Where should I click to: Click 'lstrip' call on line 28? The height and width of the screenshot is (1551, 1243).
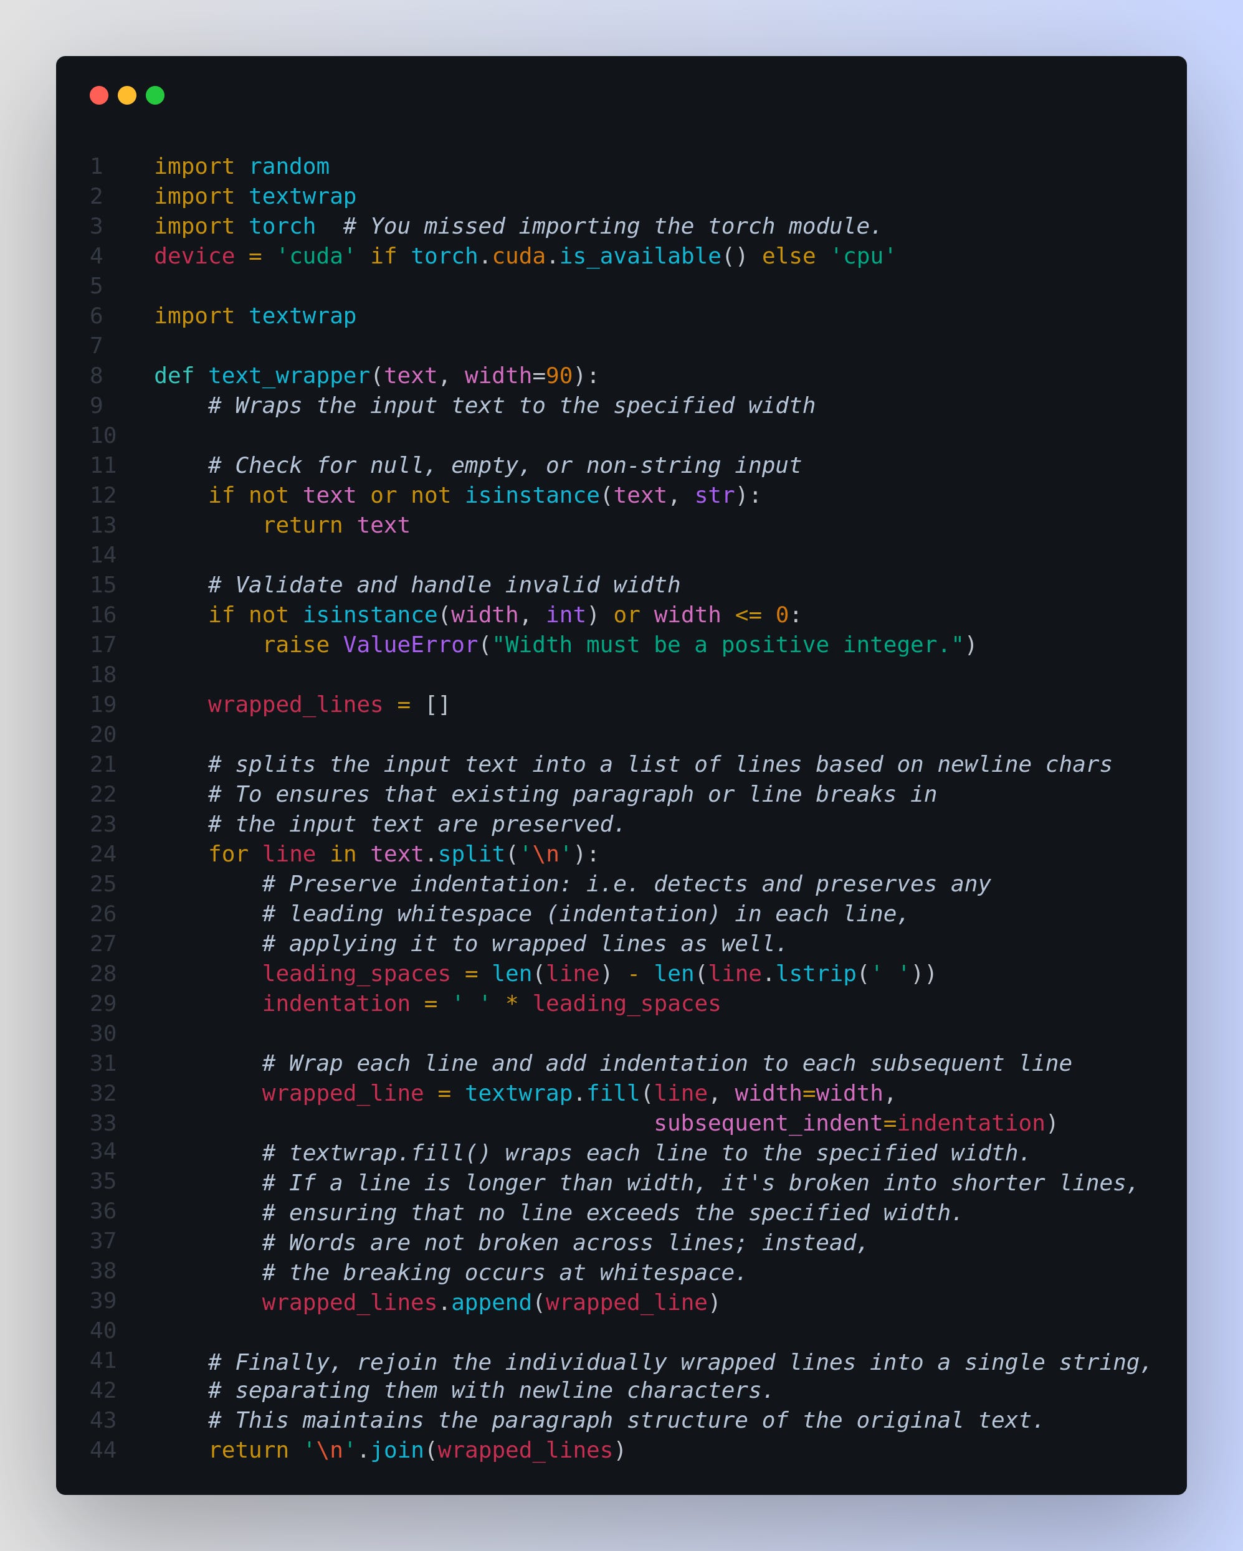[x=816, y=974]
